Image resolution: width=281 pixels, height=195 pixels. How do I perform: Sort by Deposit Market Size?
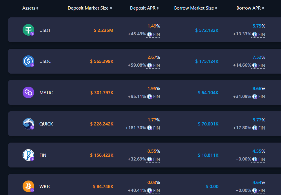point(90,8)
